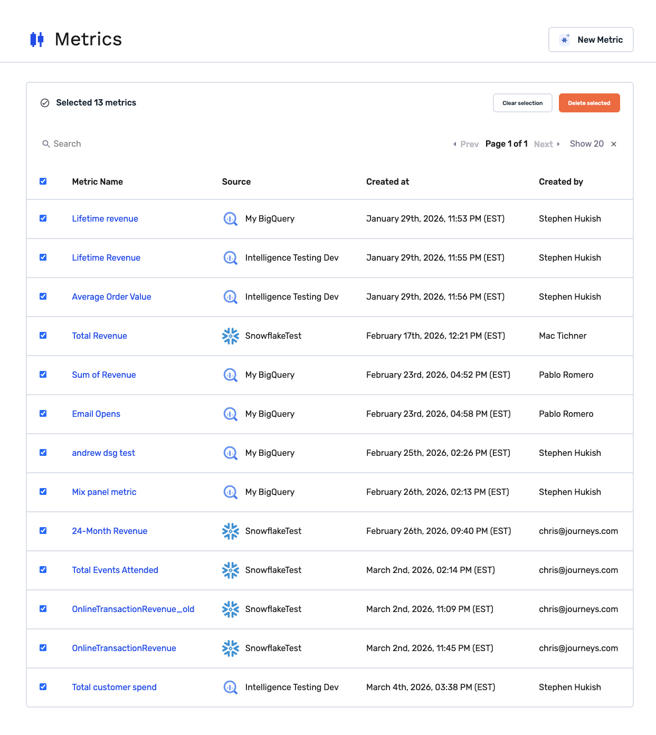Click the Created by column header

click(x=561, y=182)
